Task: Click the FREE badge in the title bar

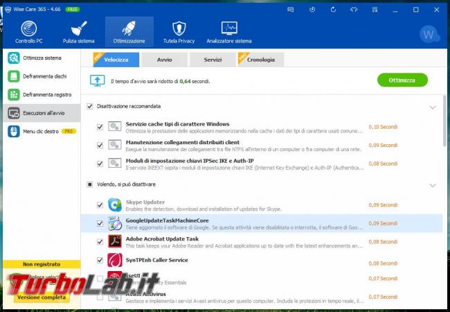Action: [72, 9]
